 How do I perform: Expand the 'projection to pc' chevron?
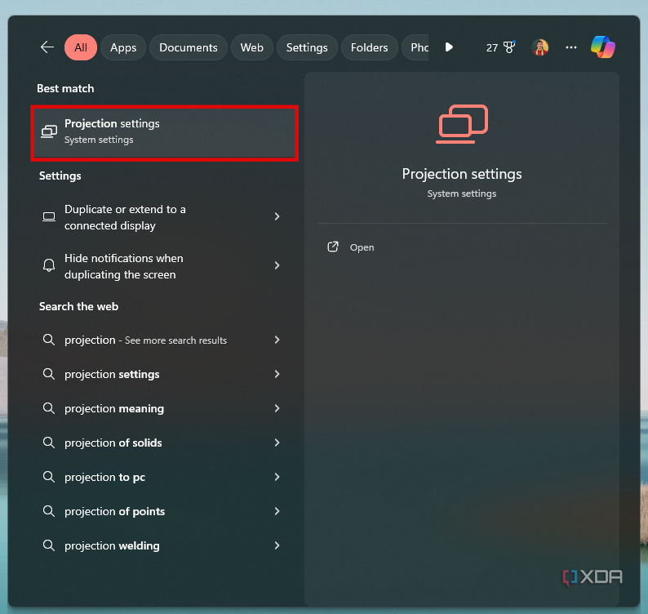point(277,477)
